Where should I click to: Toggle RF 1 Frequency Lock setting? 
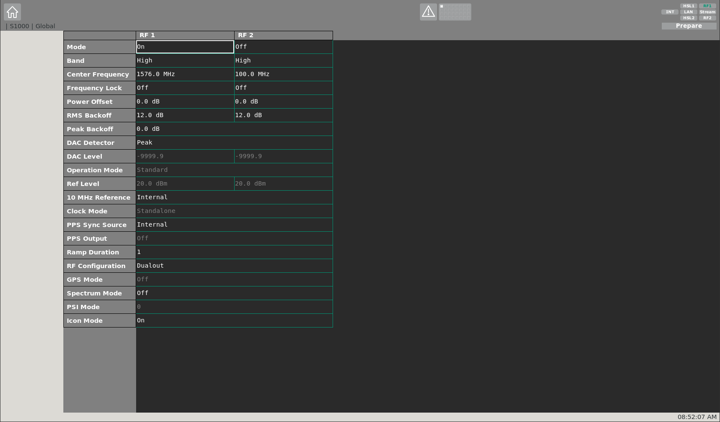click(x=185, y=88)
